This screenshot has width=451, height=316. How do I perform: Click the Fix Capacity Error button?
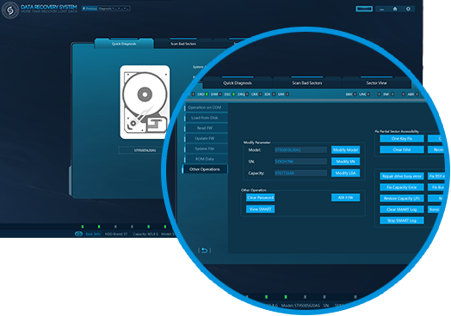(402, 187)
